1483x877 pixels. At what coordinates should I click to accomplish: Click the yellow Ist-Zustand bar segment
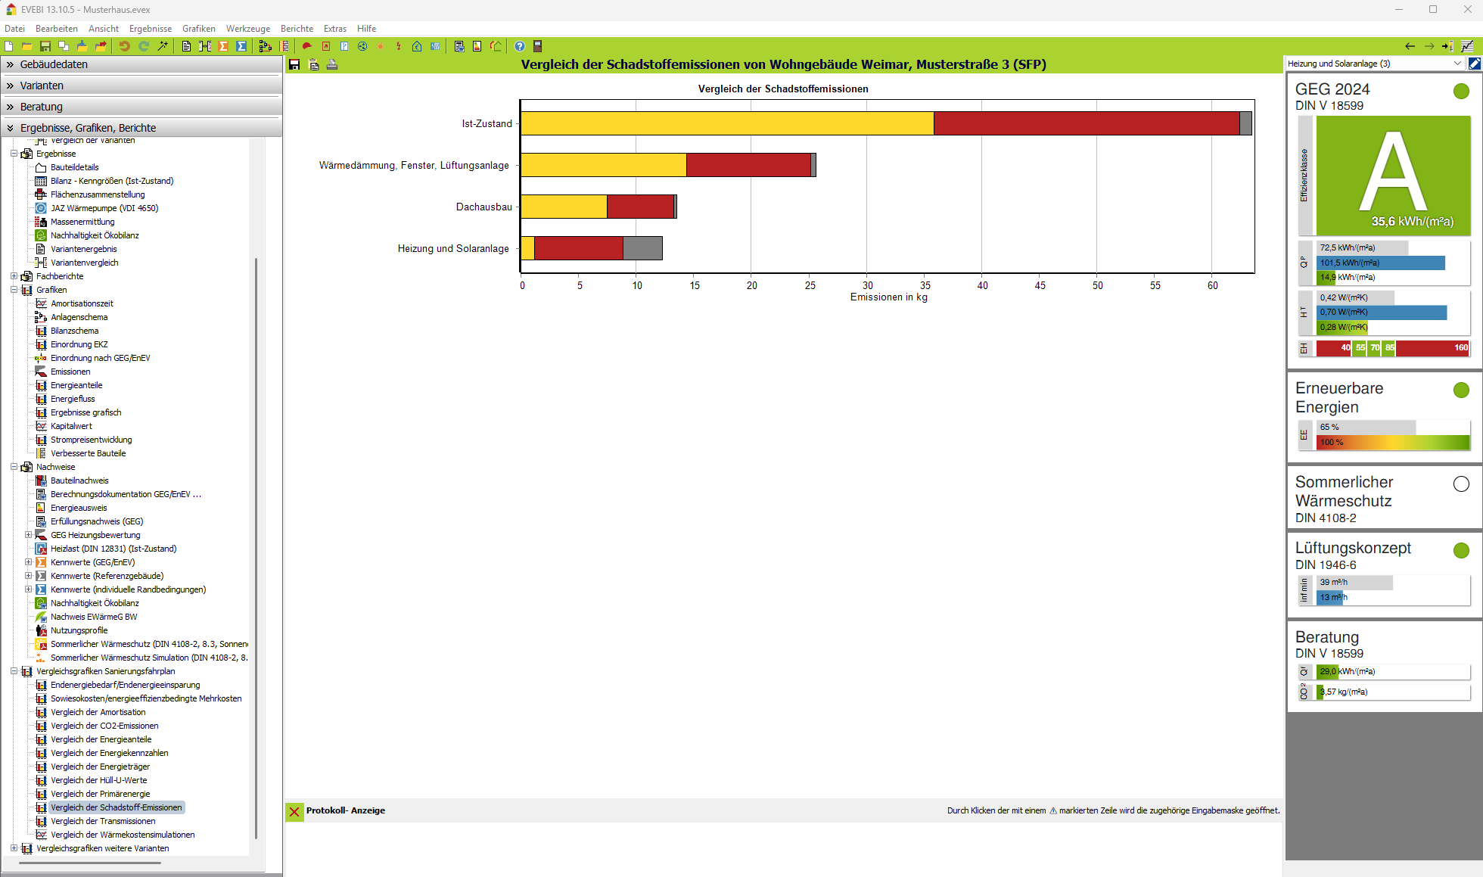726,123
